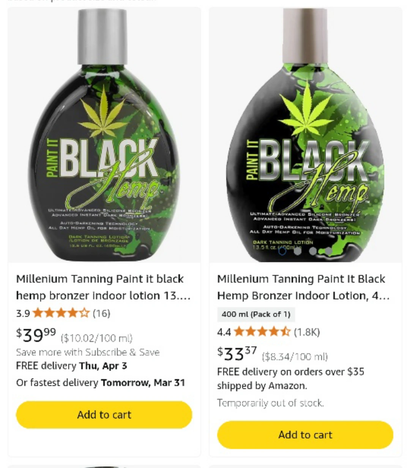Viewport: 410px width, 468px height.
Task: Click the 'FREE delivery Thu, Apr 3' text
Action: [71, 366]
